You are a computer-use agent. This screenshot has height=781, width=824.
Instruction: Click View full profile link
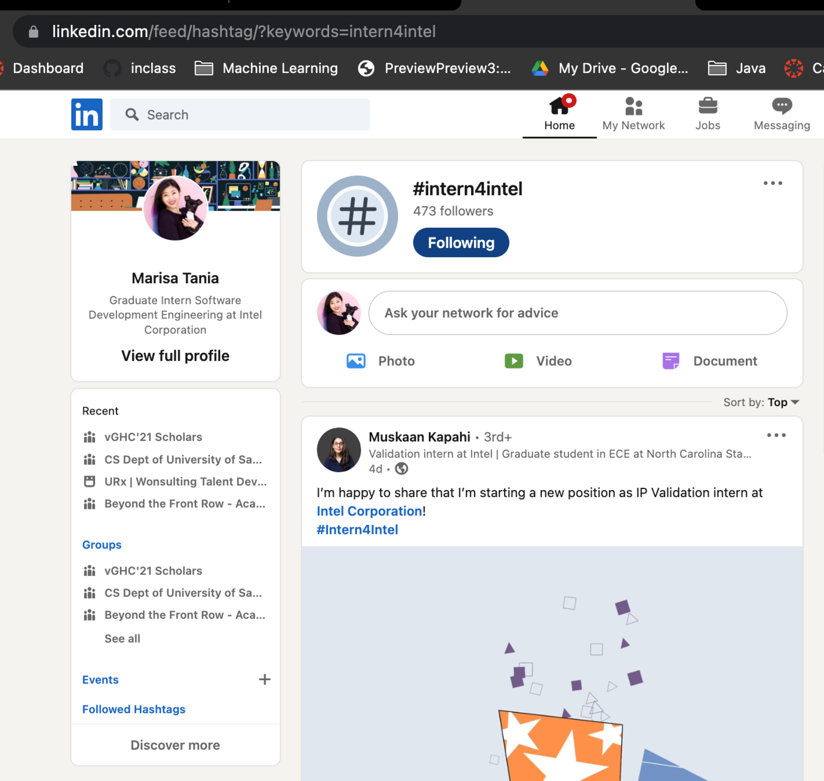coord(175,356)
